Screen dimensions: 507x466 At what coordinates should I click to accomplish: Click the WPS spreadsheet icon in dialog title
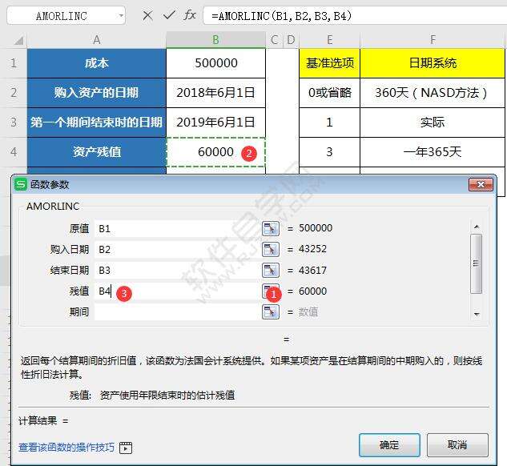(20, 184)
